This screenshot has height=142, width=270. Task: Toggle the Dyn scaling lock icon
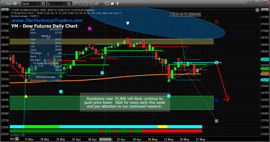17,139
